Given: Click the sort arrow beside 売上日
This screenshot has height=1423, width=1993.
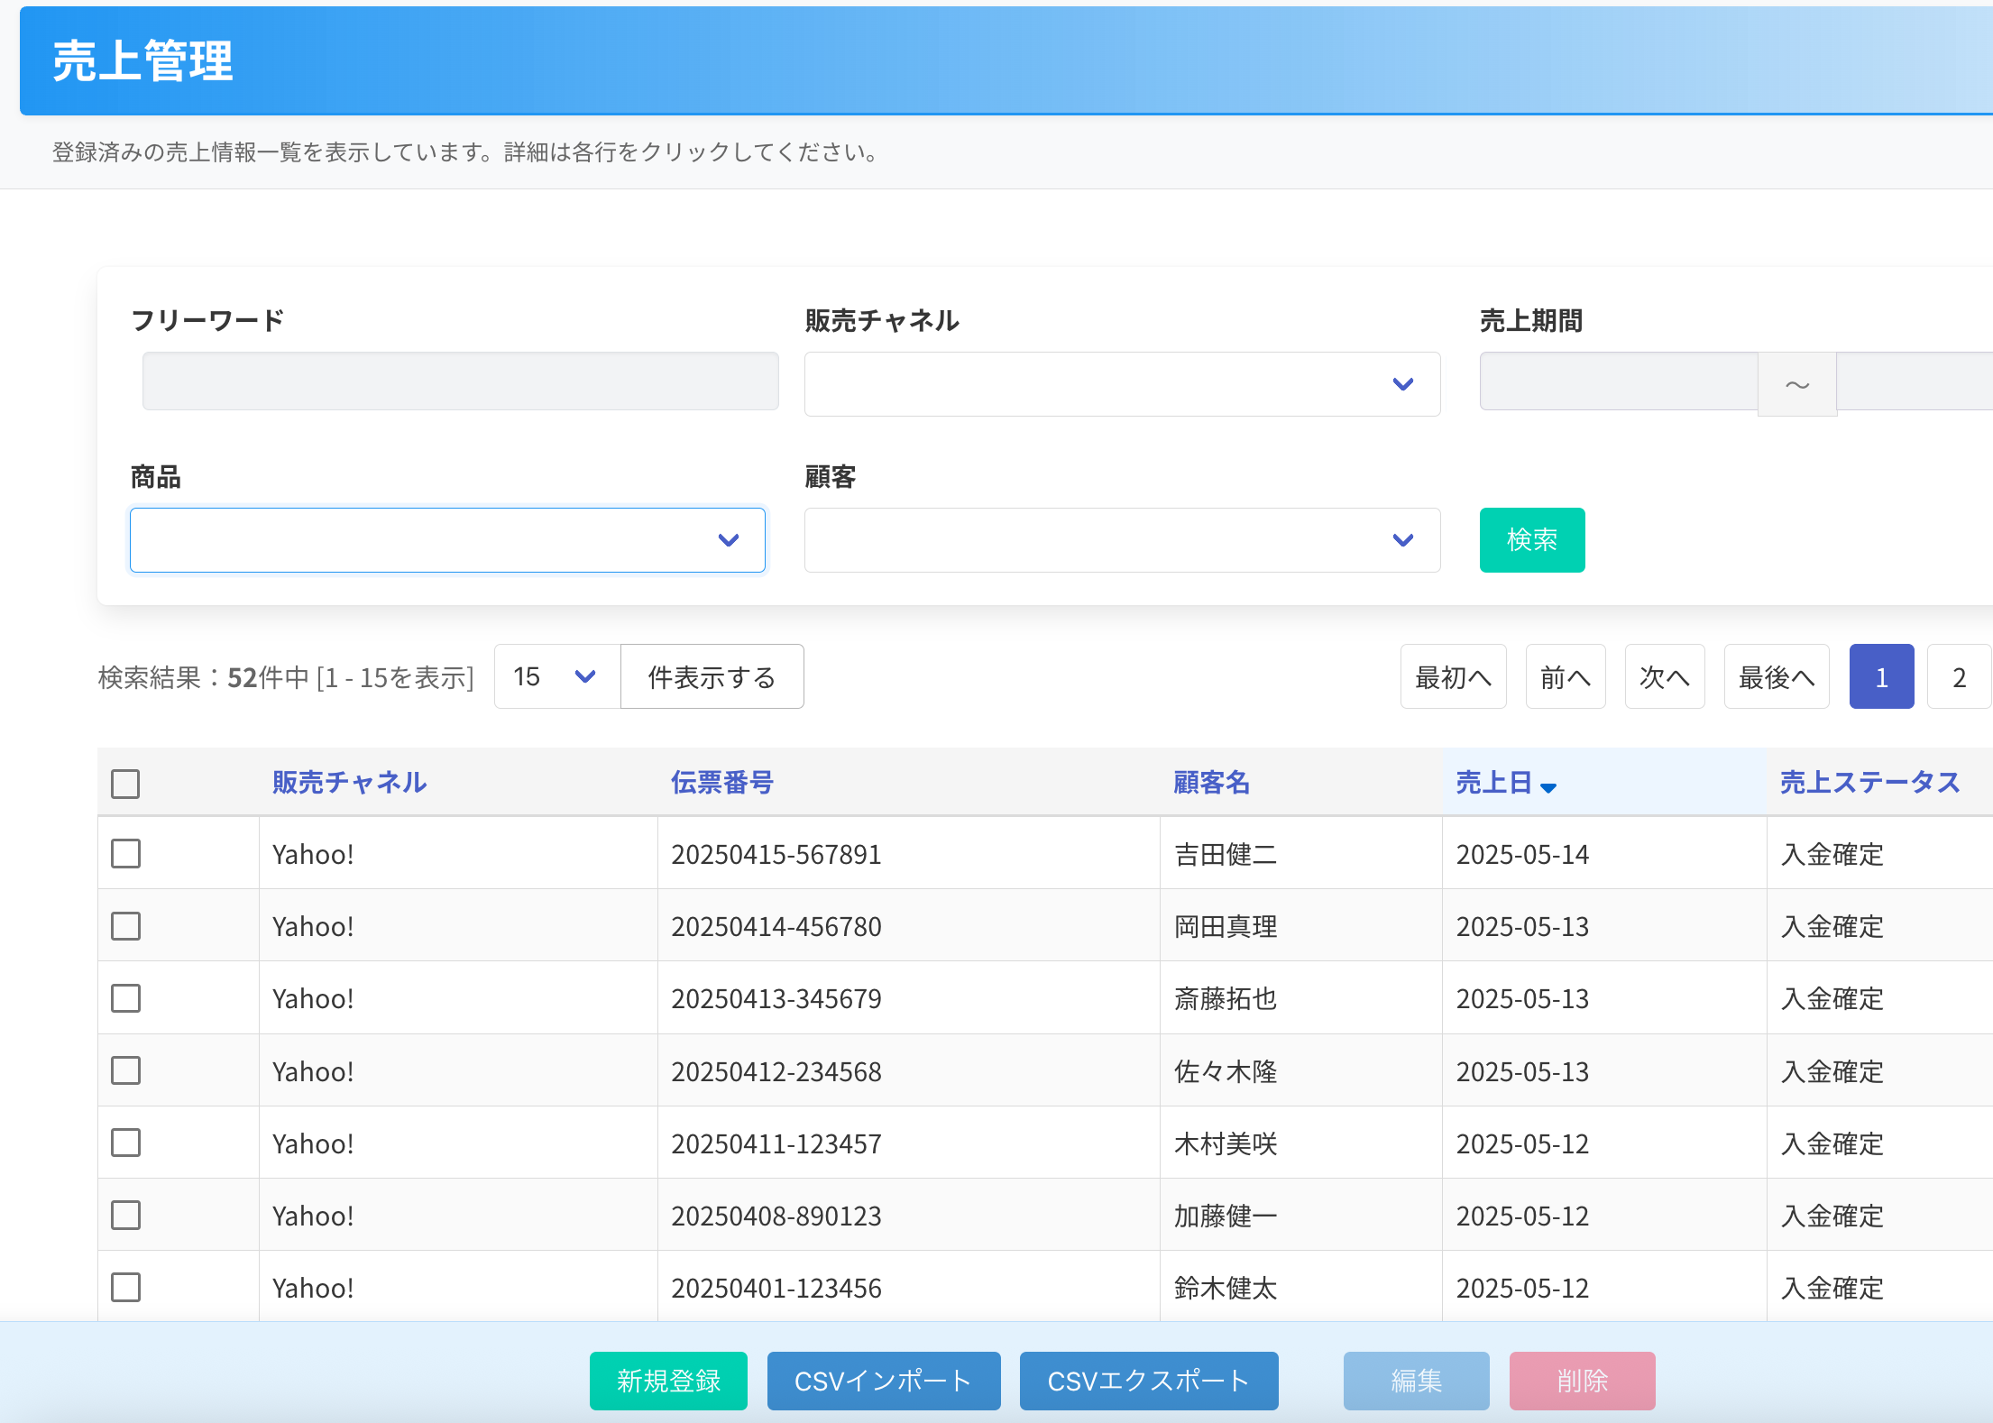Looking at the screenshot, I should (1548, 787).
